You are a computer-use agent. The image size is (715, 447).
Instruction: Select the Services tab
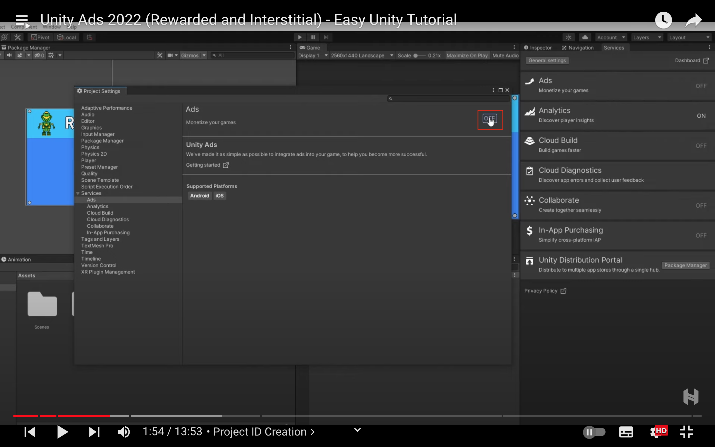[x=614, y=47]
